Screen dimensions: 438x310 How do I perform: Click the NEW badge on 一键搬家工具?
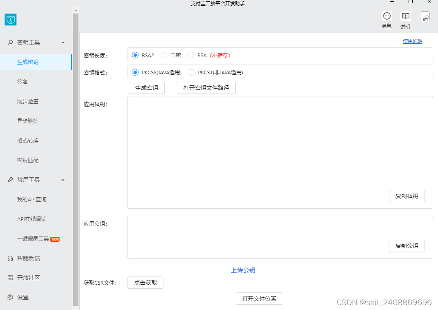click(55, 239)
